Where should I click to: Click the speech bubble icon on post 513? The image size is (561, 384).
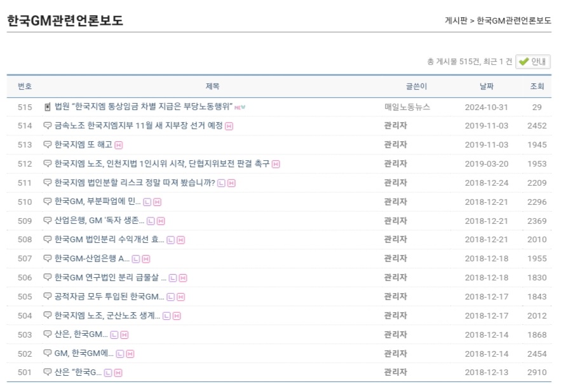point(47,144)
